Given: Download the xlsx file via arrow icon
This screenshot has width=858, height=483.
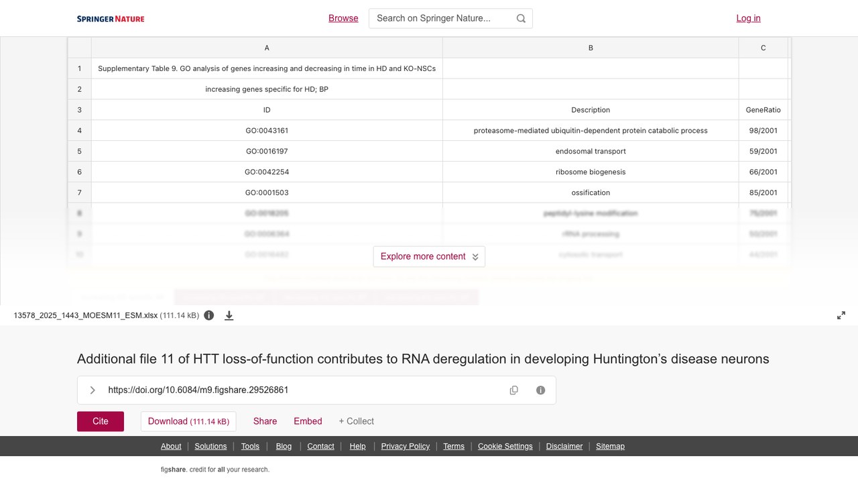Looking at the screenshot, I should click(x=229, y=315).
